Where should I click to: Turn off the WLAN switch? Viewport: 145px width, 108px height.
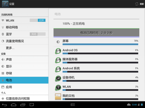click(38, 20)
